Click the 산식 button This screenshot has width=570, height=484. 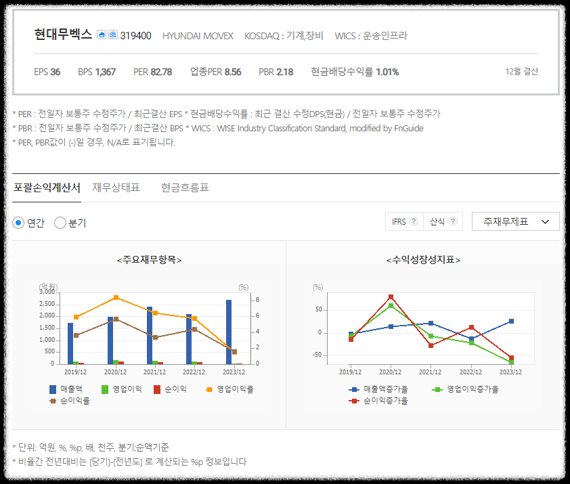click(443, 221)
